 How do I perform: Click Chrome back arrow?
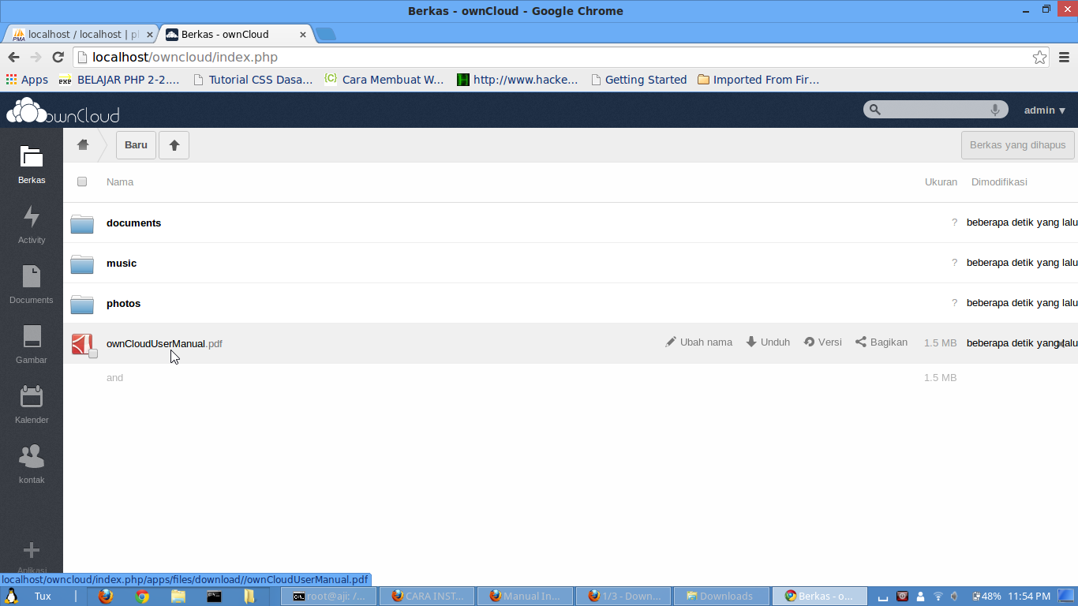tap(13, 57)
